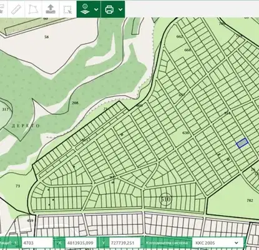Open the KKC 2005 coordinate system dropdown

coord(217,243)
